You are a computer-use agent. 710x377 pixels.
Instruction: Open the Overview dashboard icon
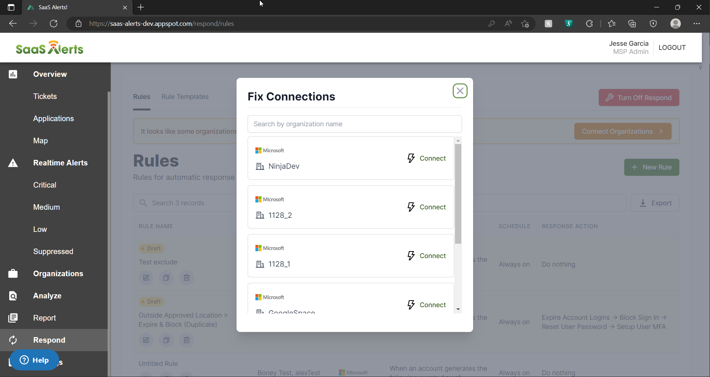13,74
